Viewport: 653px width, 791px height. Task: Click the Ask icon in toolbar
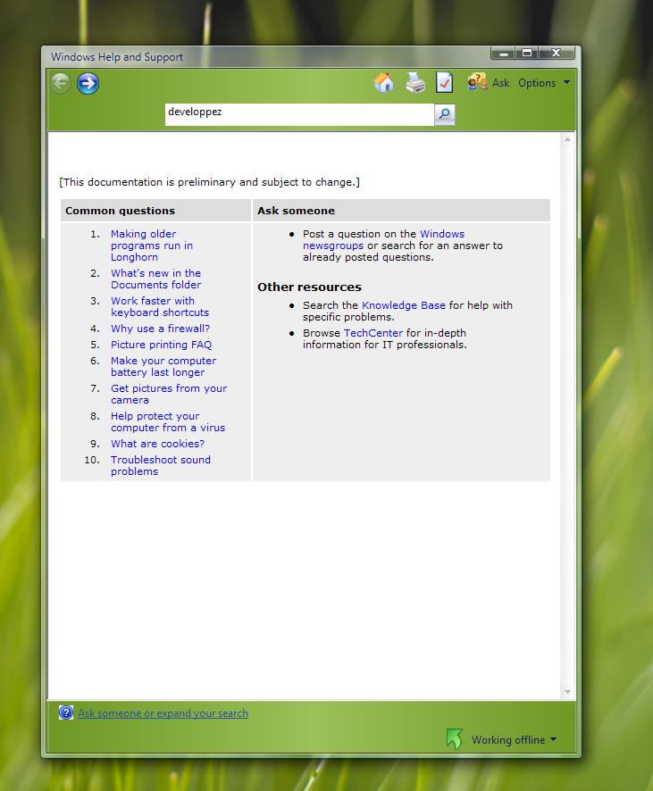[479, 82]
